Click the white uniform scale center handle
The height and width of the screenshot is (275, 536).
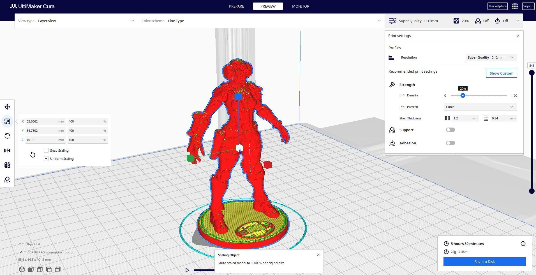pos(239,148)
